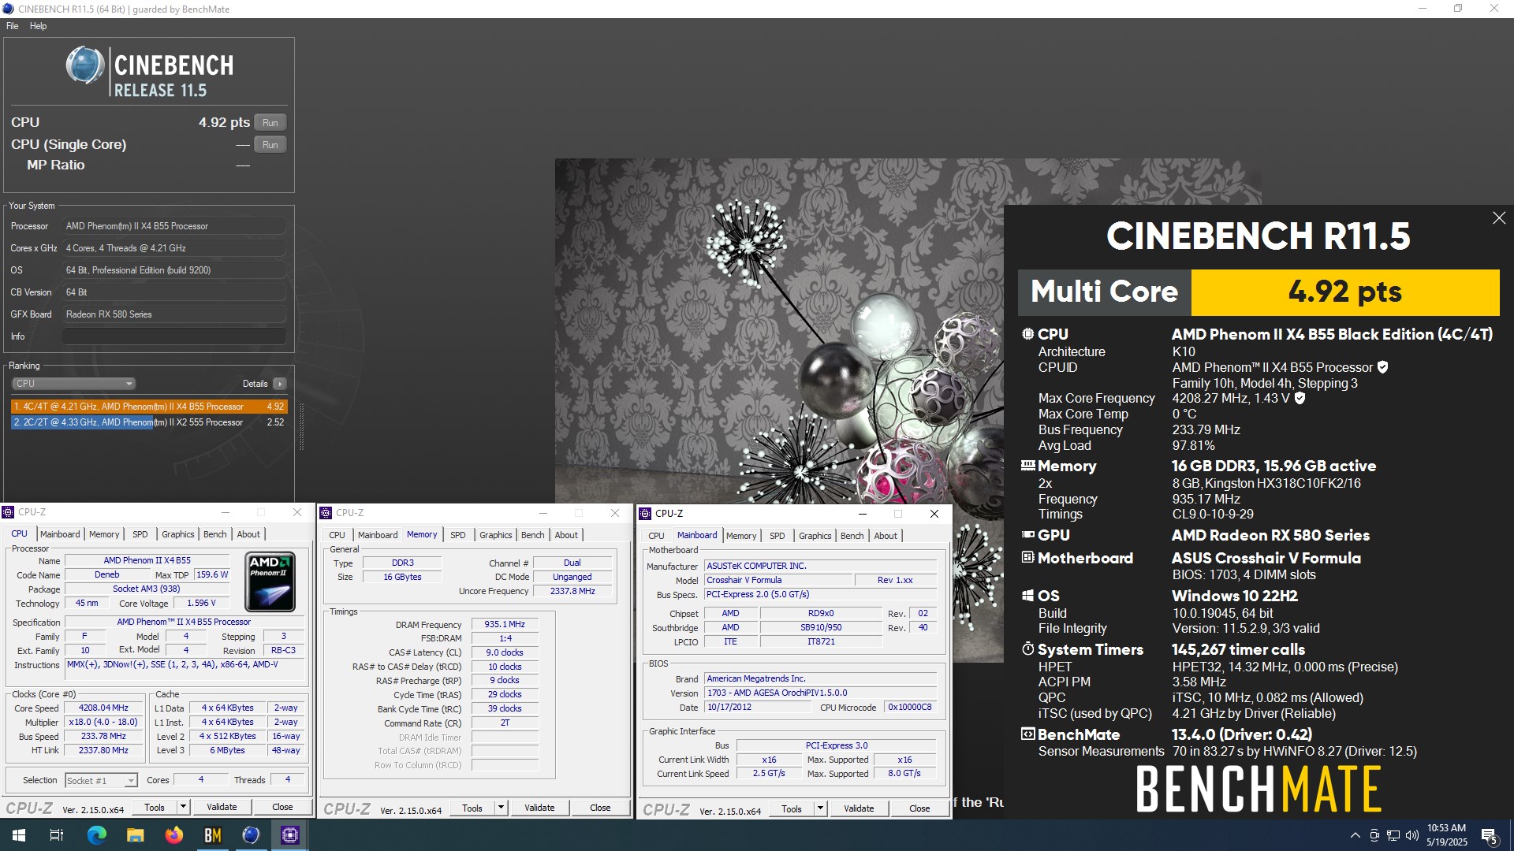Open notification center icon
The image size is (1514, 851).
1490,836
